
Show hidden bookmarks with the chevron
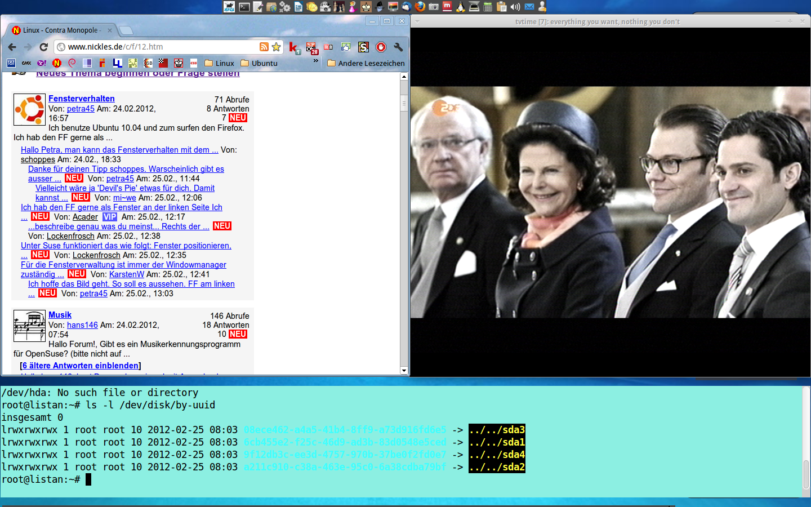tap(315, 61)
